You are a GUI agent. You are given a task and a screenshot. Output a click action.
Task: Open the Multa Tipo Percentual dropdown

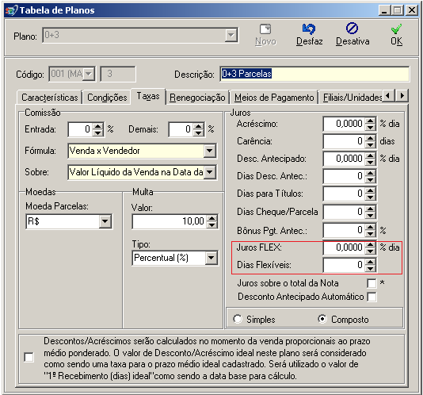pos(211,258)
